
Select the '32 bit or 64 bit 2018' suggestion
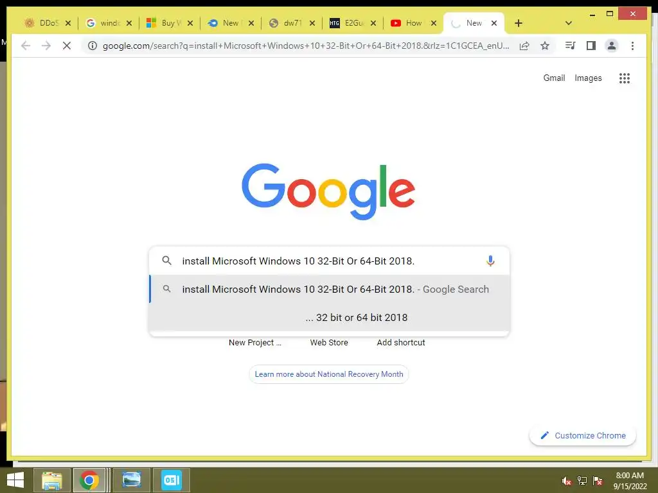(330, 317)
